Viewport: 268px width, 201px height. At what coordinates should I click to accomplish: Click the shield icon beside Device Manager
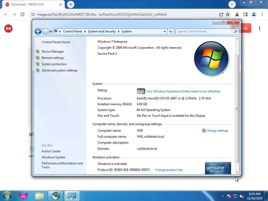click(x=38, y=52)
